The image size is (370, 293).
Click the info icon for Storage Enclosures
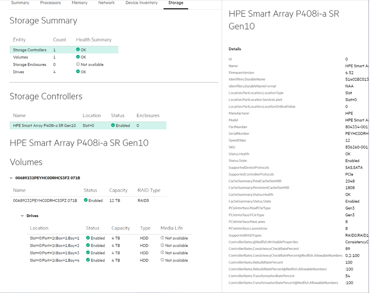78,64
